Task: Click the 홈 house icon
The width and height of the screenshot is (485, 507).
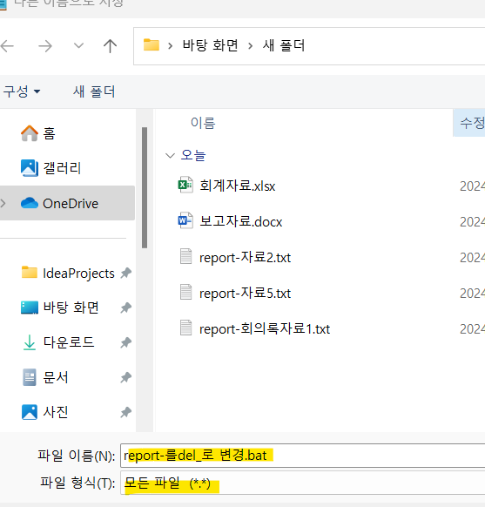Action: coord(30,133)
